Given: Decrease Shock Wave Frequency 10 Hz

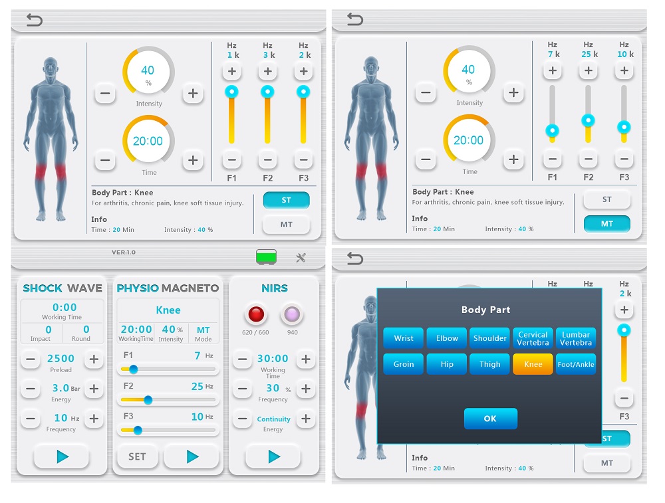Looking at the screenshot, I should point(31,419).
